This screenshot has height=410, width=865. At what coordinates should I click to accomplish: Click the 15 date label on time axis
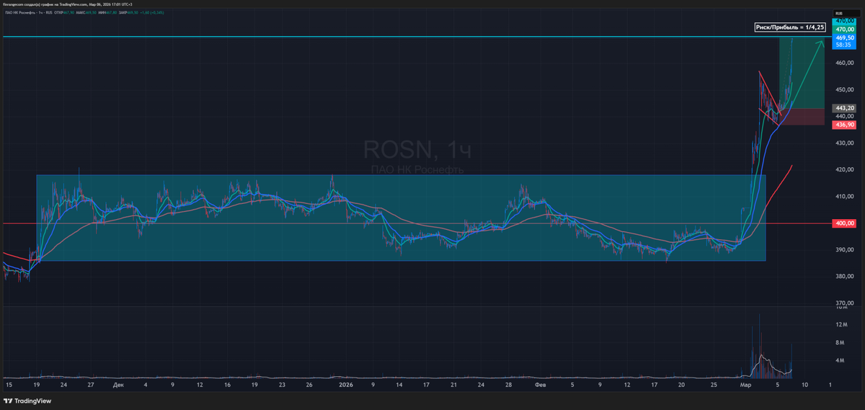tap(9, 385)
